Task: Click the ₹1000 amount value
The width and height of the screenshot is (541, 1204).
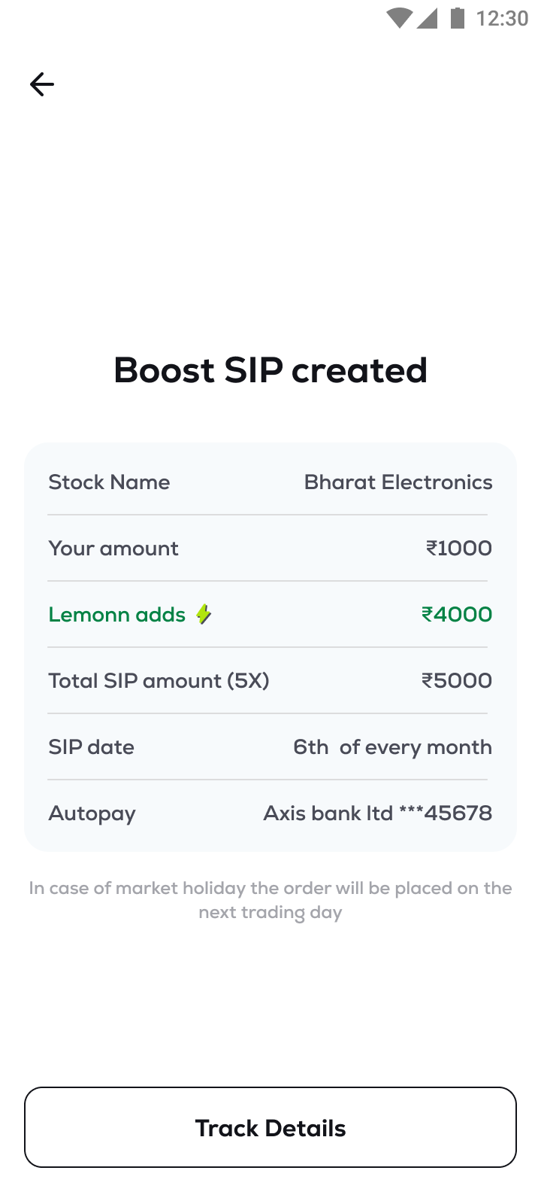Action: [458, 549]
